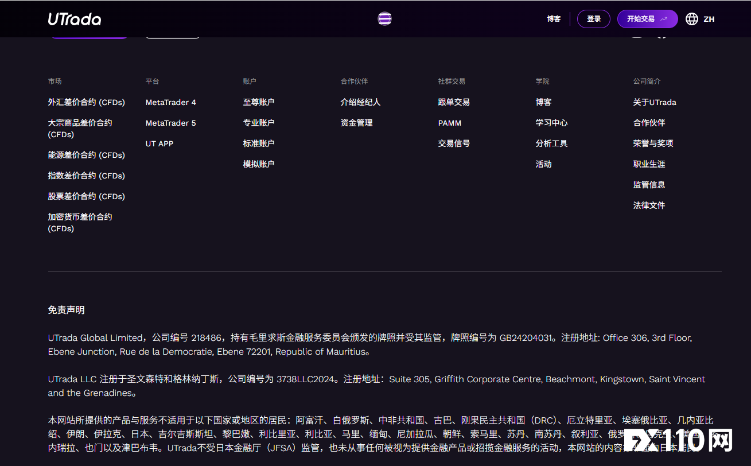Image resolution: width=751 pixels, height=466 pixels.
Task: Click the 社群交易 column heading
Action: [x=452, y=81]
